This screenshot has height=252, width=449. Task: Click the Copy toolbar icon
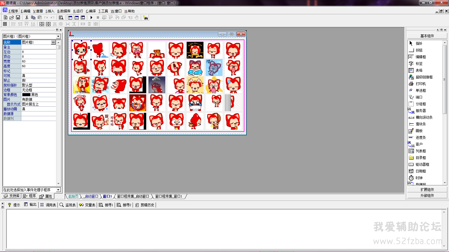[33, 17]
